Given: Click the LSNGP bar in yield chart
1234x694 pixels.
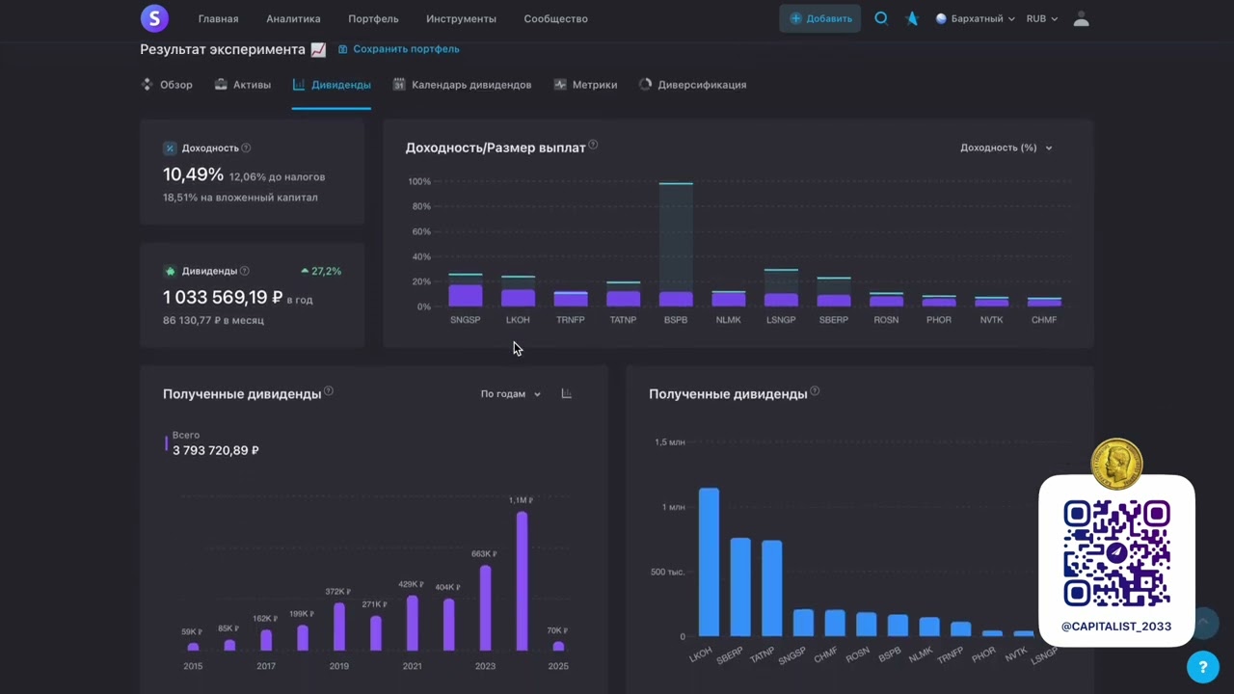Looking at the screenshot, I should click(781, 288).
